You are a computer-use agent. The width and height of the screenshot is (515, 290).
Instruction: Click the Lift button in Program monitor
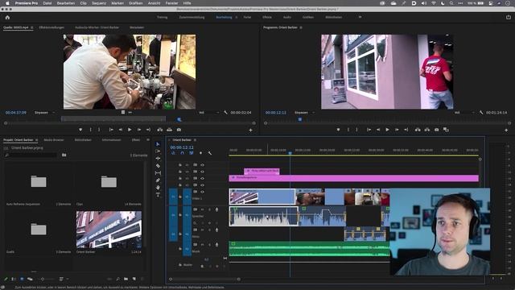click(x=418, y=130)
